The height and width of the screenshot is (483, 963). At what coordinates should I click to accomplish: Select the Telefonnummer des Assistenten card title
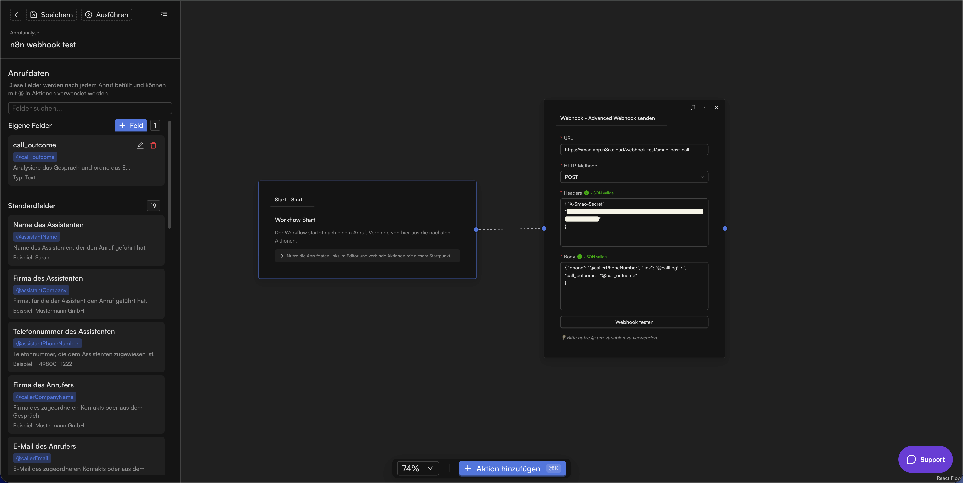pyautogui.click(x=64, y=332)
